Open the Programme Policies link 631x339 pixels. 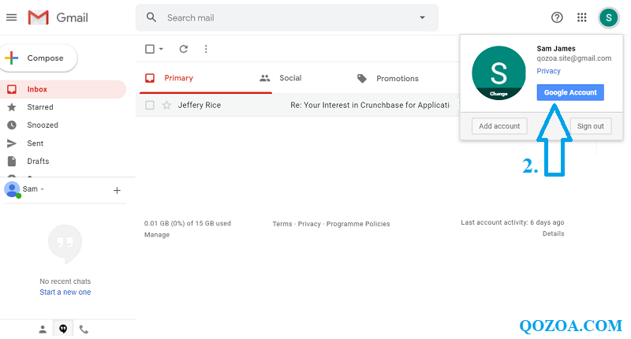tap(358, 224)
